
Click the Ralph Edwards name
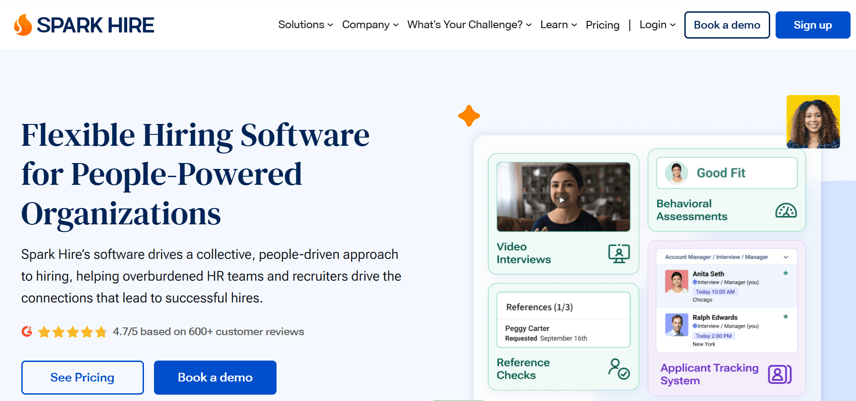(x=715, y=317)
